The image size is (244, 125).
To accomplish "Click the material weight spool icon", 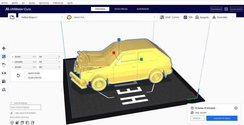I will pos(192,113).
